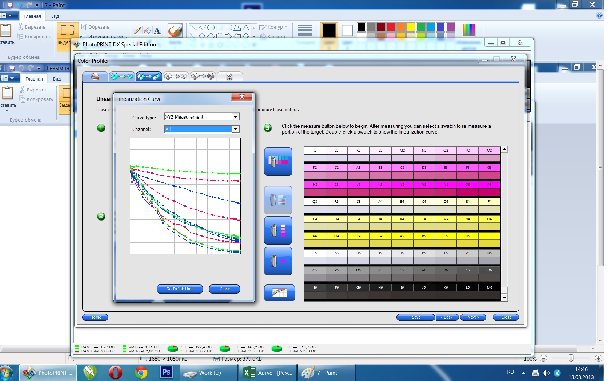611x381 pixels.
Task: Select Color 1 black swatch in Paint
Action: click(329, 30)
